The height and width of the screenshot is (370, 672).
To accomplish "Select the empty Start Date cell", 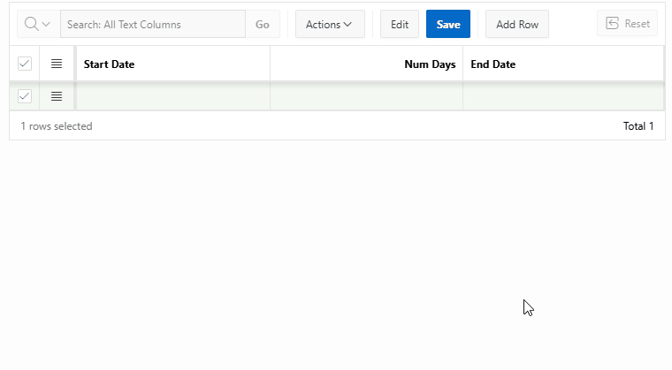I will 172,96.
